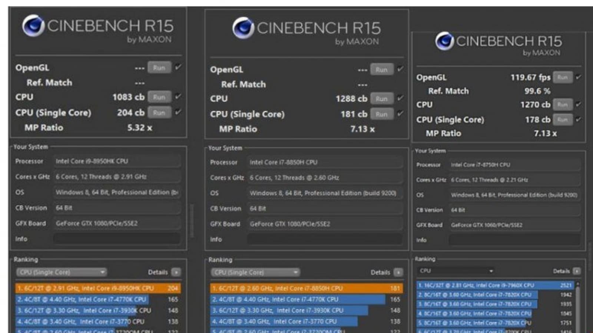Click the Details icon in the i7-8750H window
Image resolution: width=593 pixels, height=333 pixels.
(x=577, y=271)
